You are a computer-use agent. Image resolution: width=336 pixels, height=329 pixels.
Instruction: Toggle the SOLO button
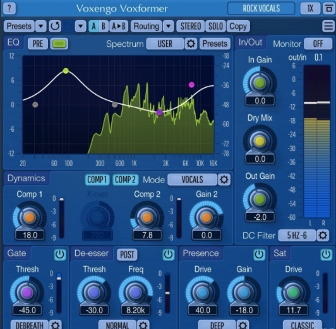215,26
